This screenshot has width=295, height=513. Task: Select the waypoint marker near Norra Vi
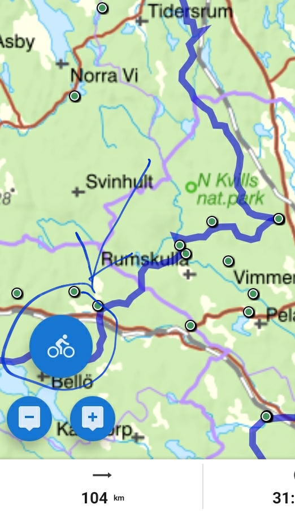click(x=75, y=96)
